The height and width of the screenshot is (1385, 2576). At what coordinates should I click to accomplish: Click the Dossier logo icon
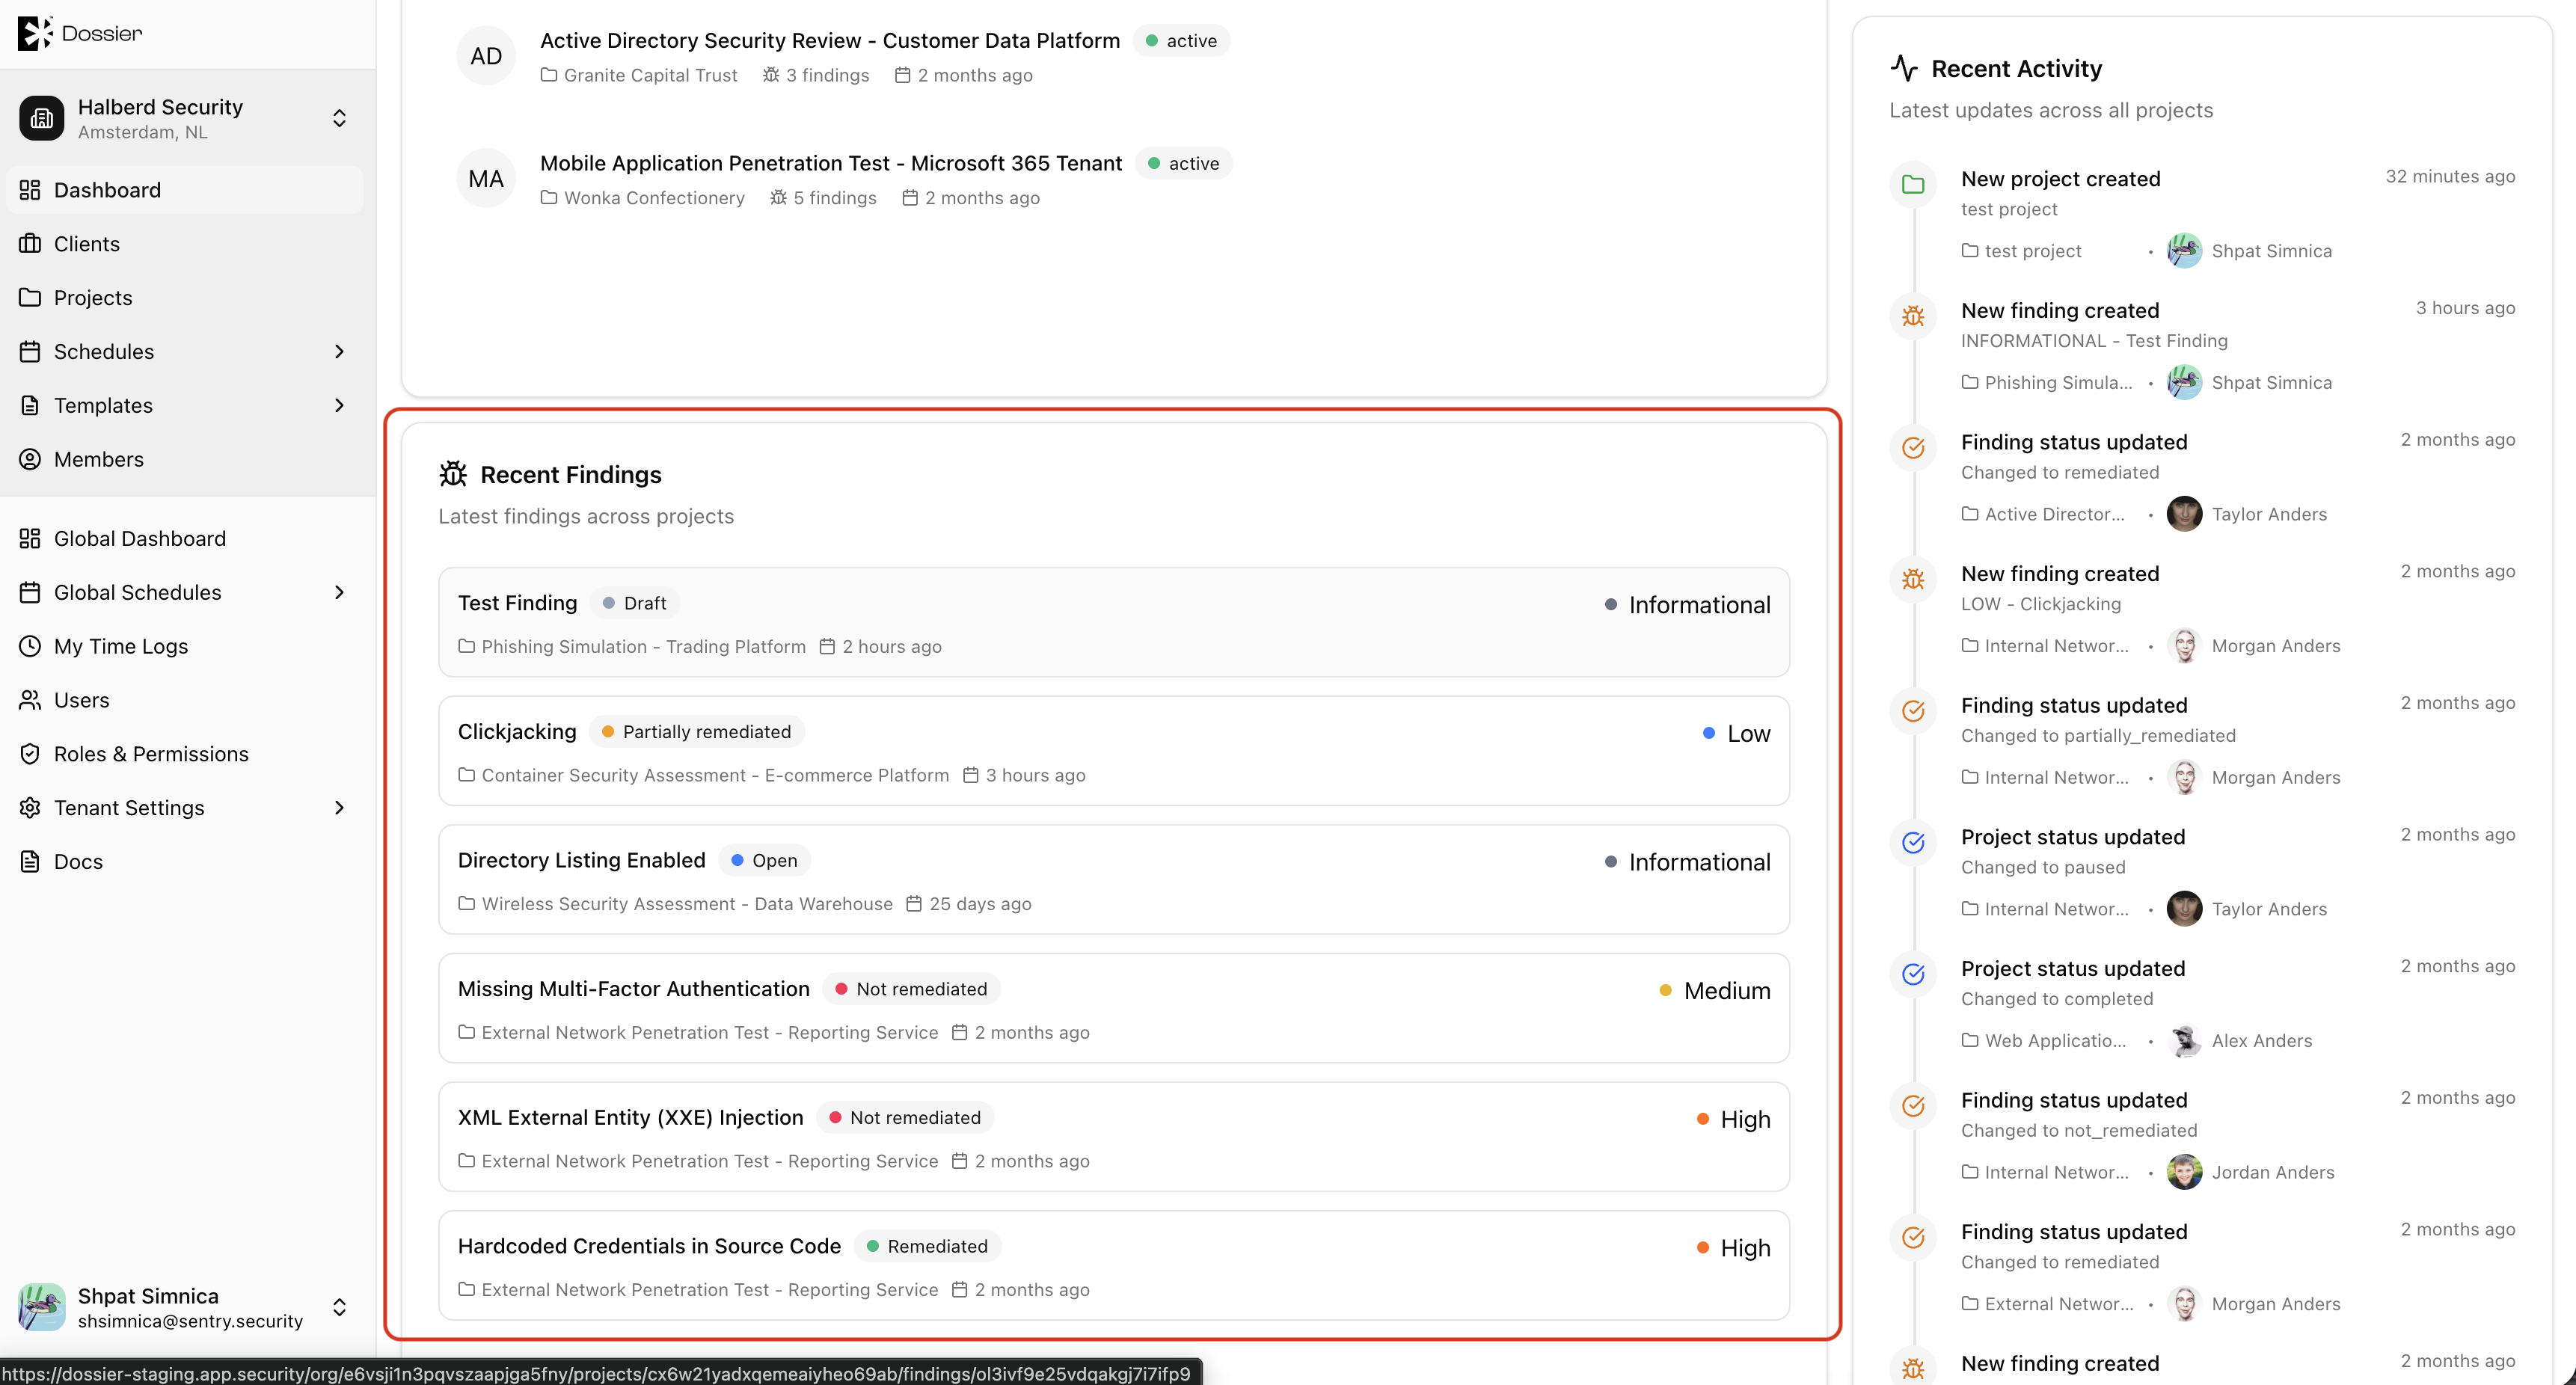(35, 33)
